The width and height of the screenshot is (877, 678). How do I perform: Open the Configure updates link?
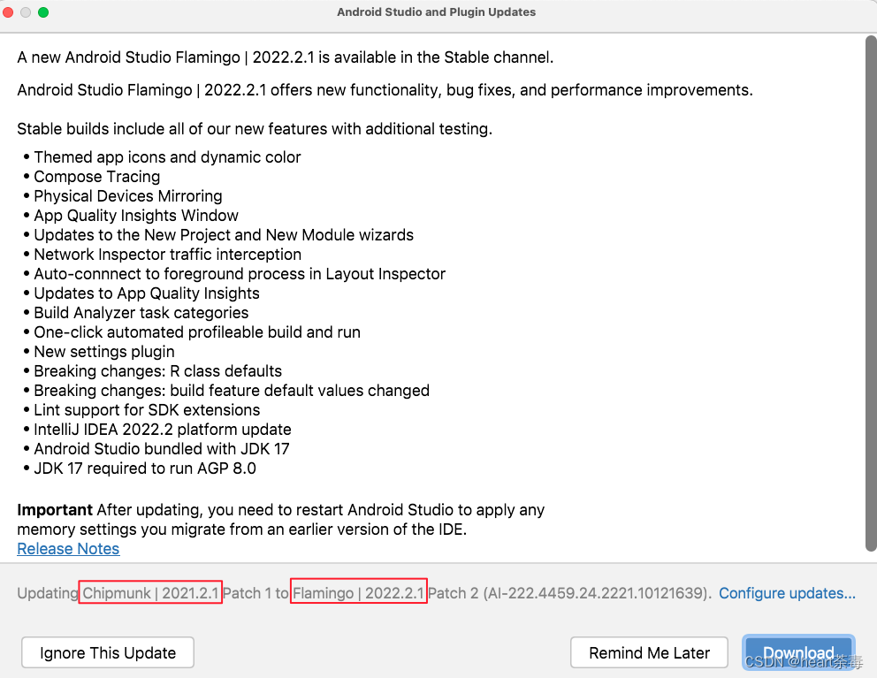click(x=787, y=593)
